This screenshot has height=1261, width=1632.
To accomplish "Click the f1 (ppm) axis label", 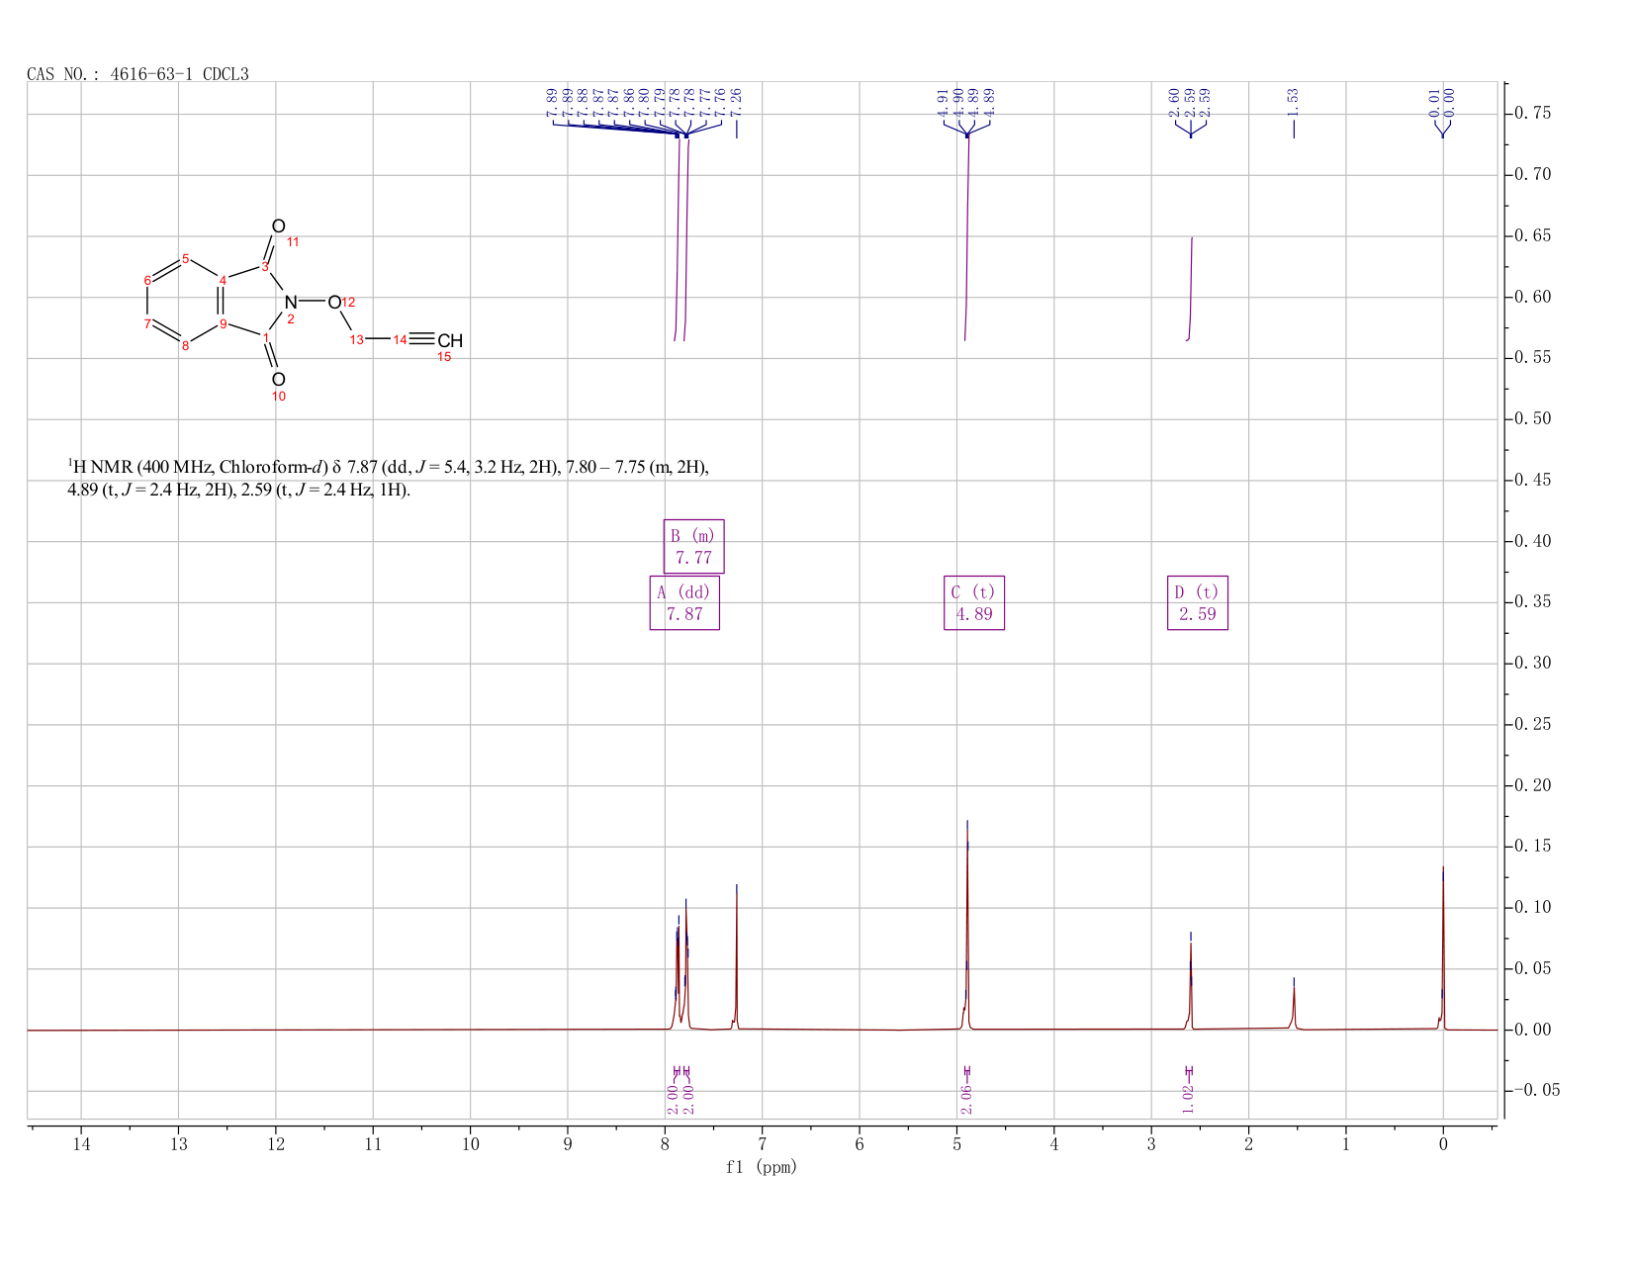I will tap(762, 1167).
